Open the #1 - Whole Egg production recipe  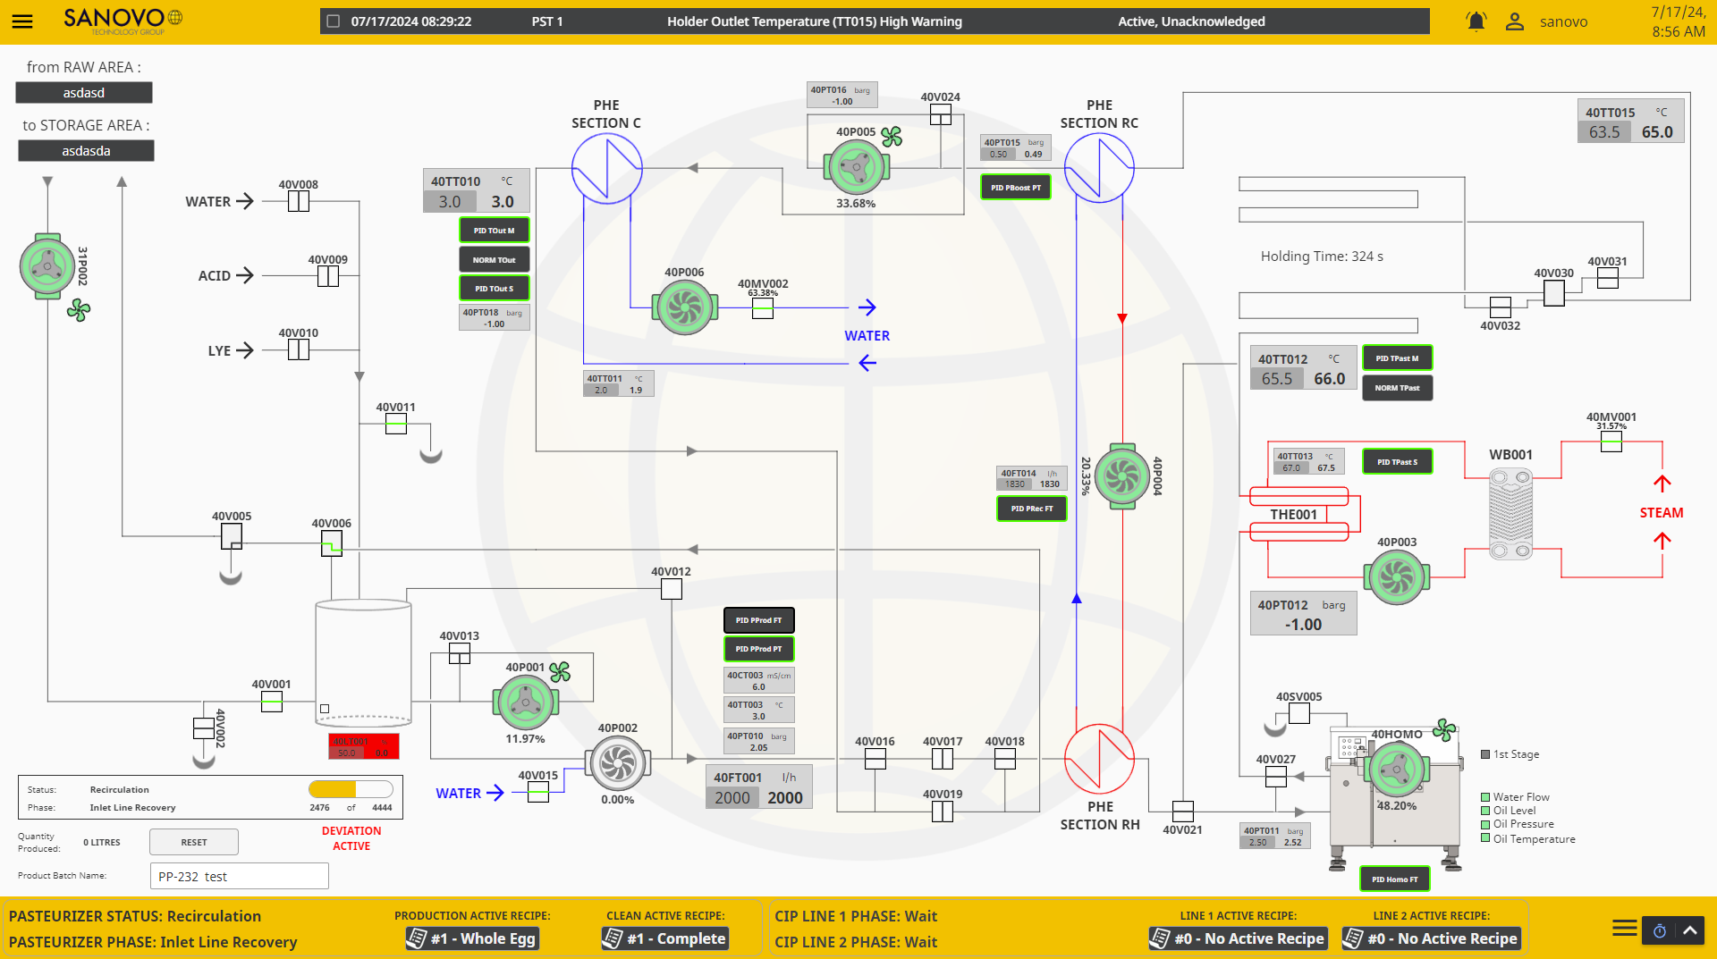(x=471, y=938)
